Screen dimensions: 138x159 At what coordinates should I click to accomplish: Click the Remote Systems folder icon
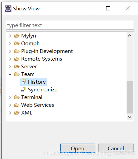17,59
